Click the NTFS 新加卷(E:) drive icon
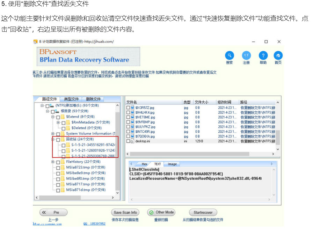Screen dimensions: 313x229 pyautogui.click(x=52, y=105)
